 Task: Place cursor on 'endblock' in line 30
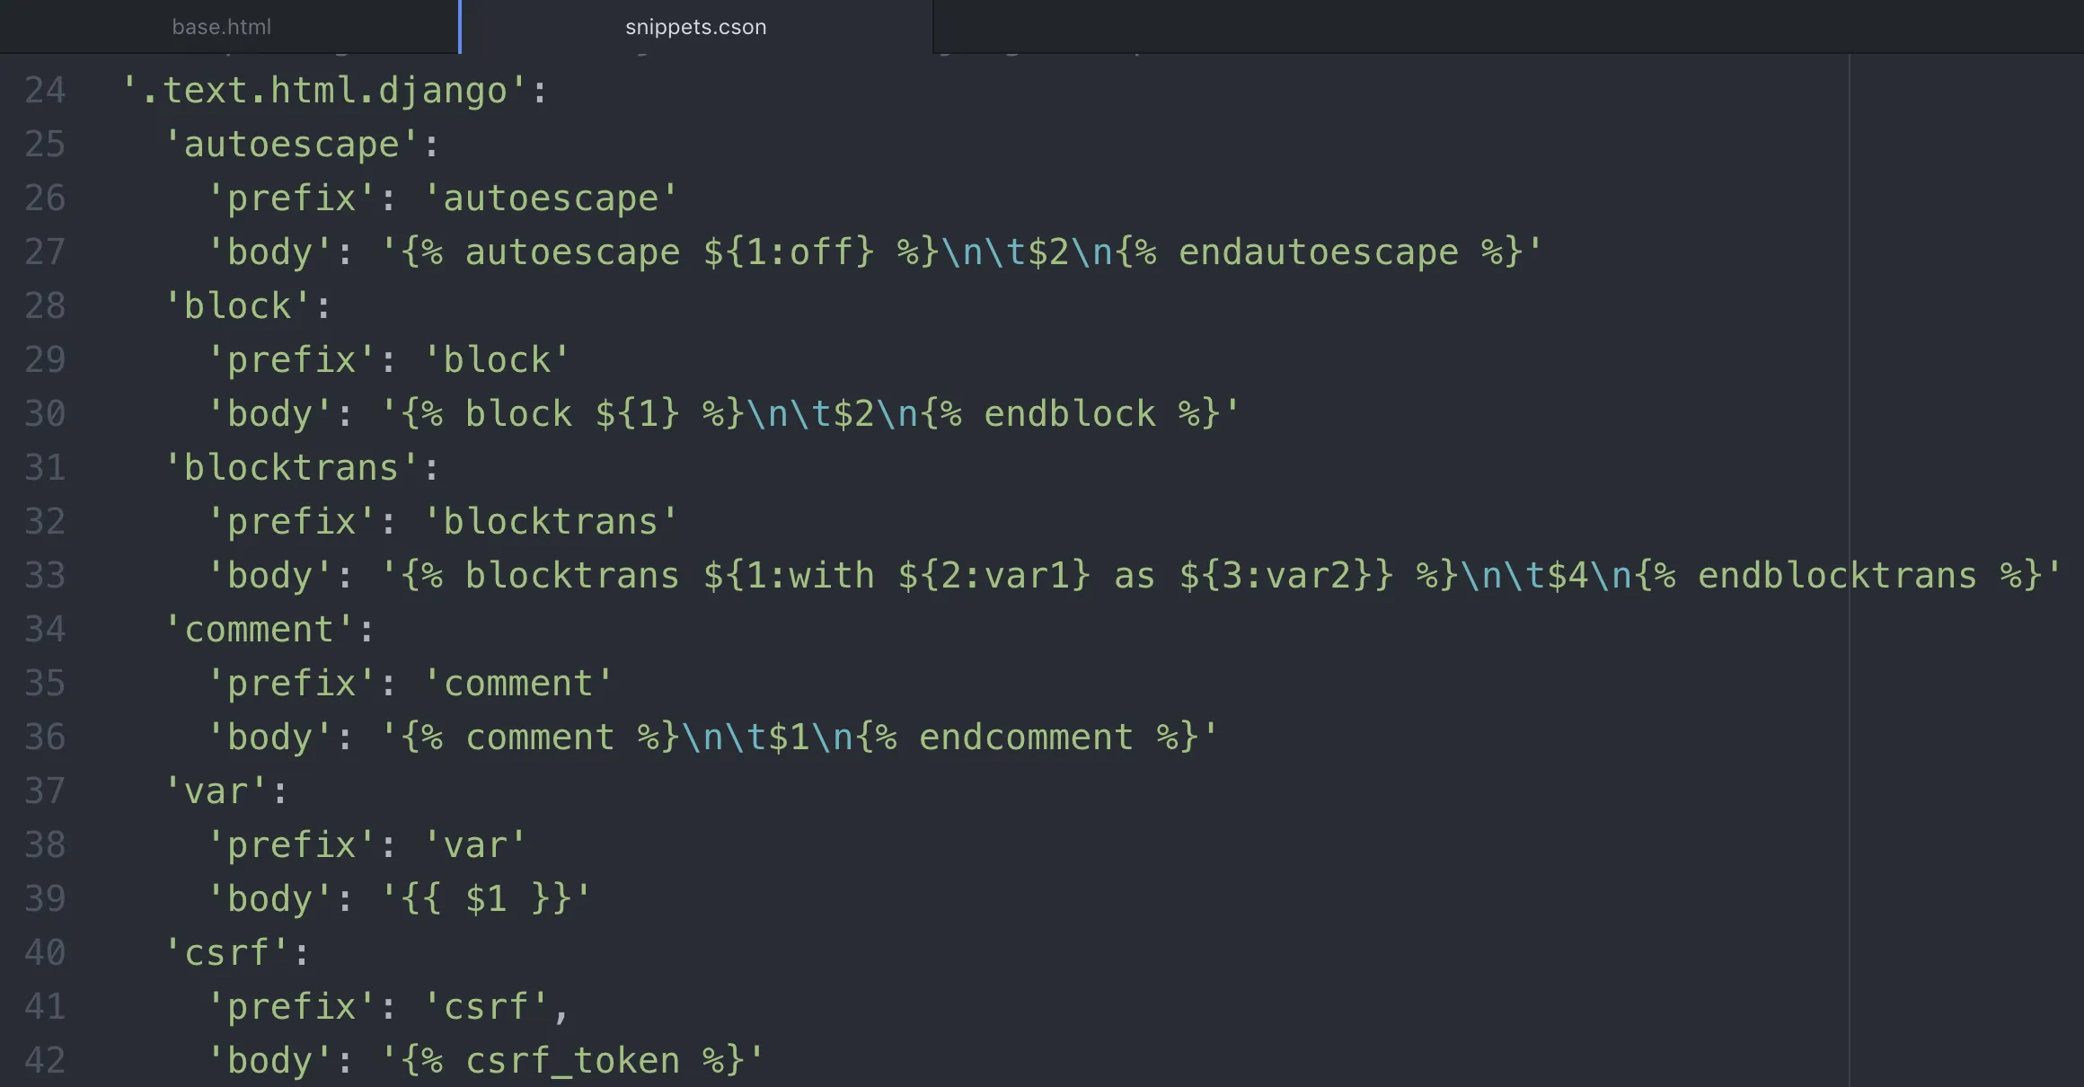[1069, 414]
